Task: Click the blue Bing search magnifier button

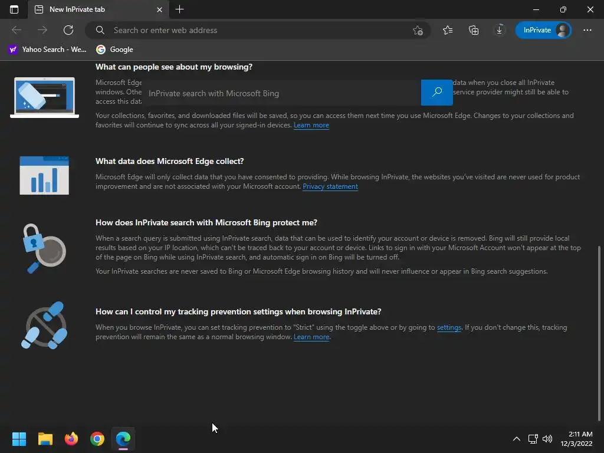Action: click(437, 93)
